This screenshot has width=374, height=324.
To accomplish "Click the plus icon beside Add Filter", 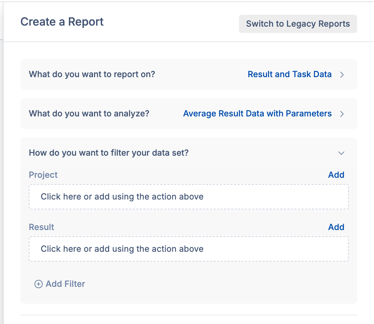I will [38, 284].
